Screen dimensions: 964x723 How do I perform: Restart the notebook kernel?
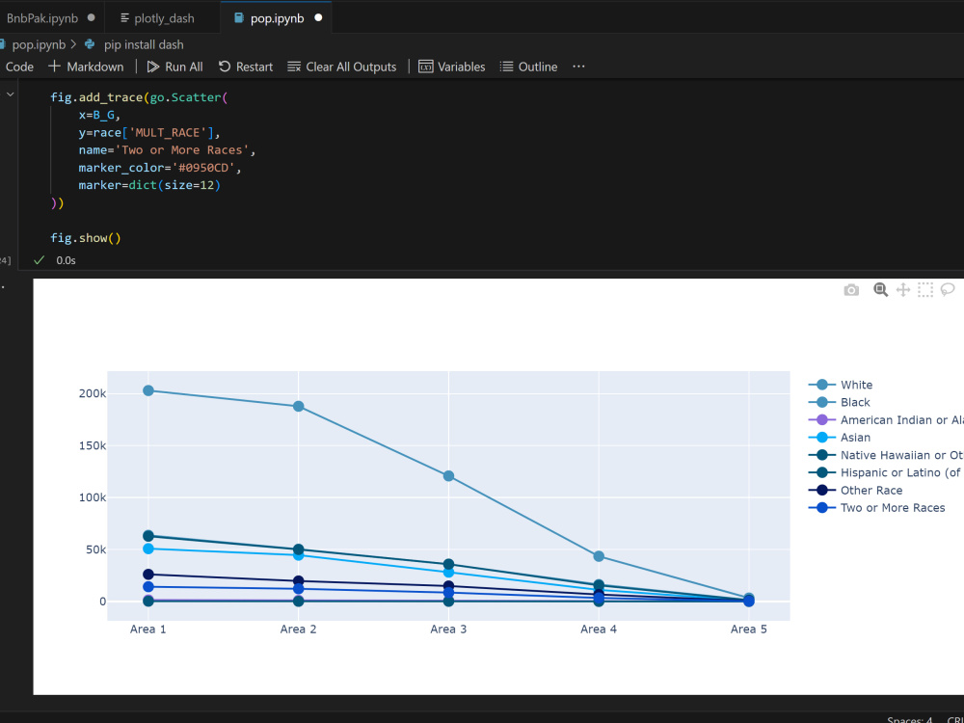point(246,67)
